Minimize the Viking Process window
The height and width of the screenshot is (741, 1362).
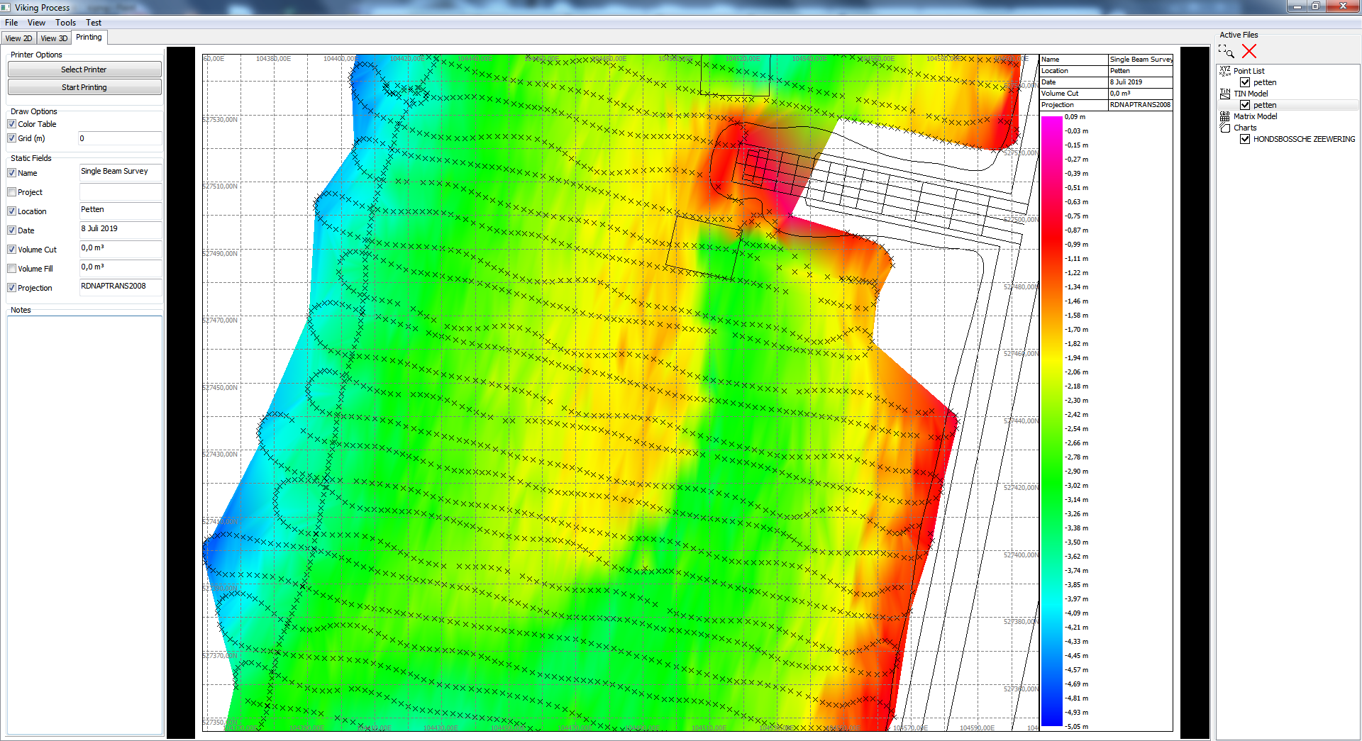[x=1297, y=6]
